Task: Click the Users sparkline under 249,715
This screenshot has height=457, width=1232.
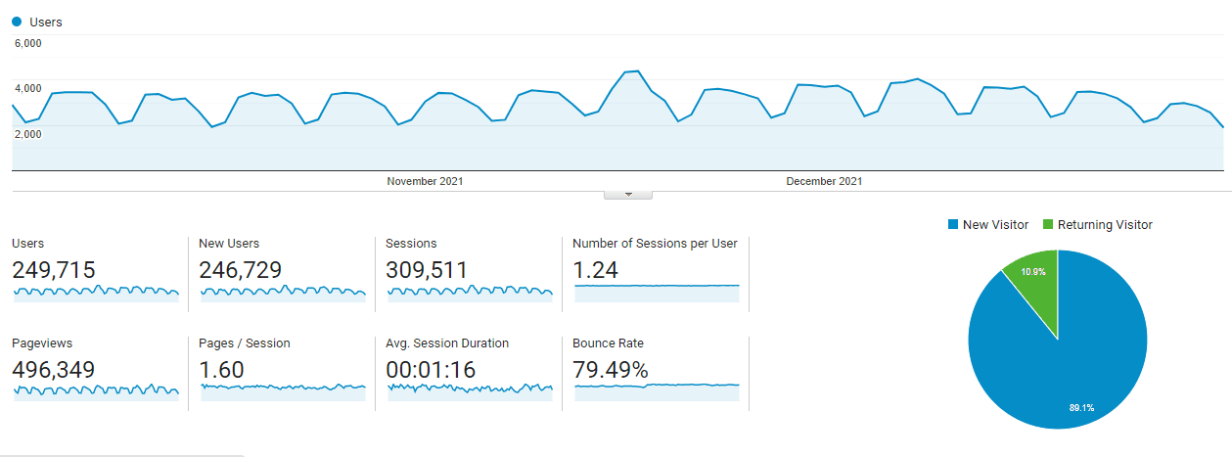Action: point(95,293)
